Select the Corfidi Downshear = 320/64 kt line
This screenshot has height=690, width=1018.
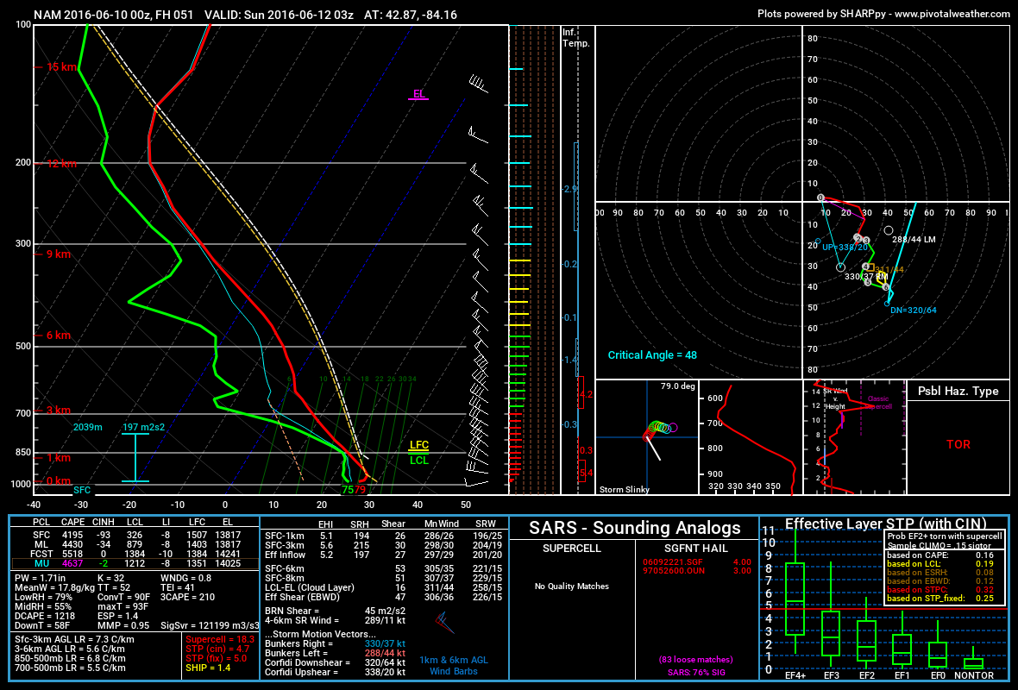pyautogui.click(x=335, y=662)
